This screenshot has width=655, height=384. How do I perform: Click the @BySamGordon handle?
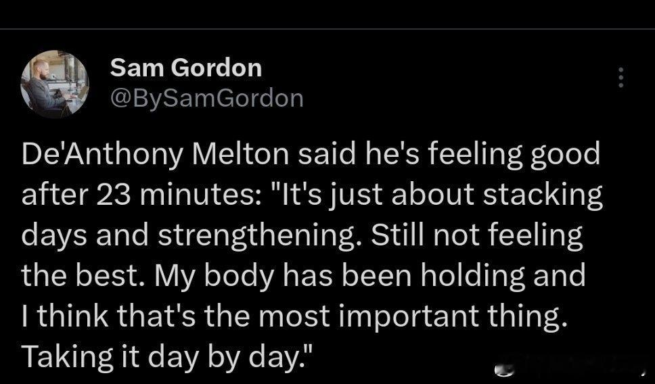tap(206, 99)
